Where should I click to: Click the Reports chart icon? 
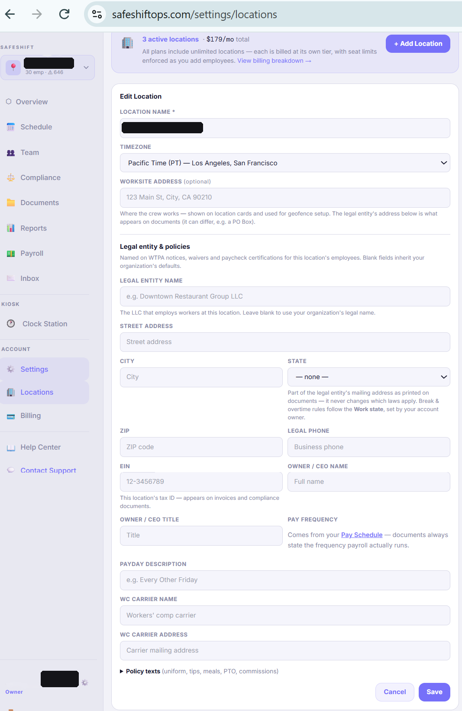pyautogui.click(x=11, y=228)
